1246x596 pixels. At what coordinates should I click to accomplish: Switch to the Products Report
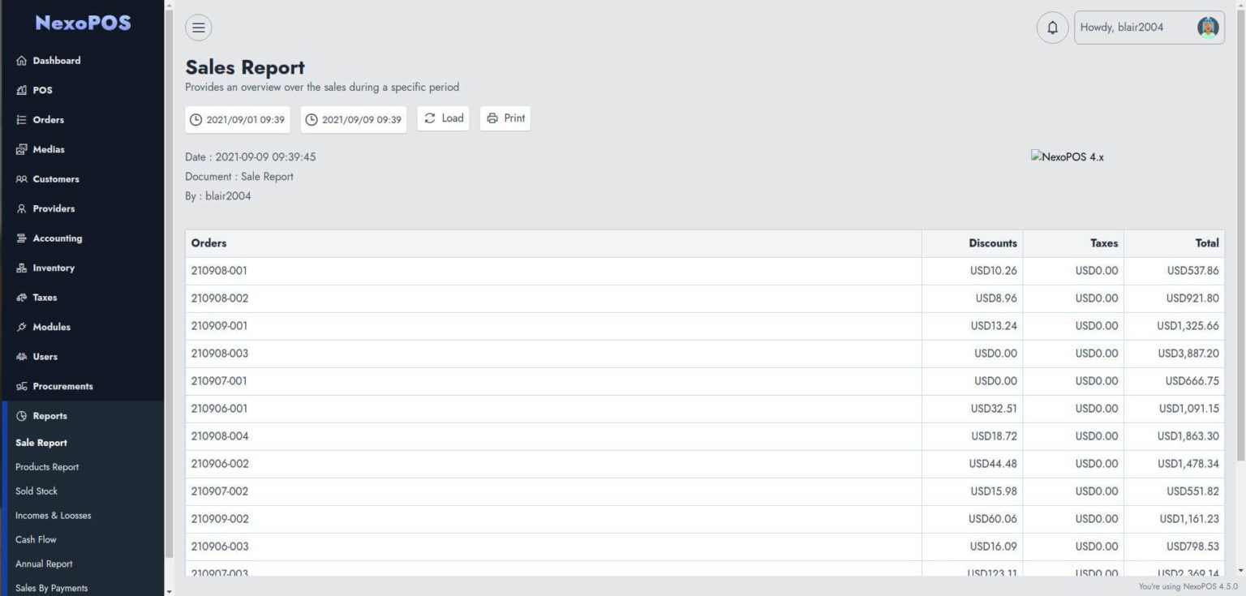coord(46,466)
